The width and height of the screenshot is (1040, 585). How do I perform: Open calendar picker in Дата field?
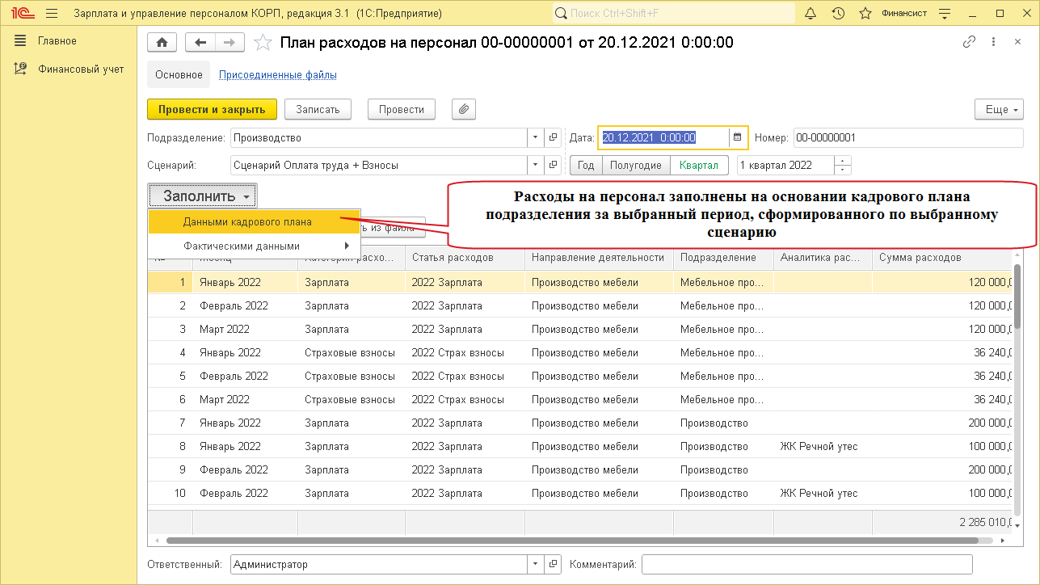(x=737, y=137)
